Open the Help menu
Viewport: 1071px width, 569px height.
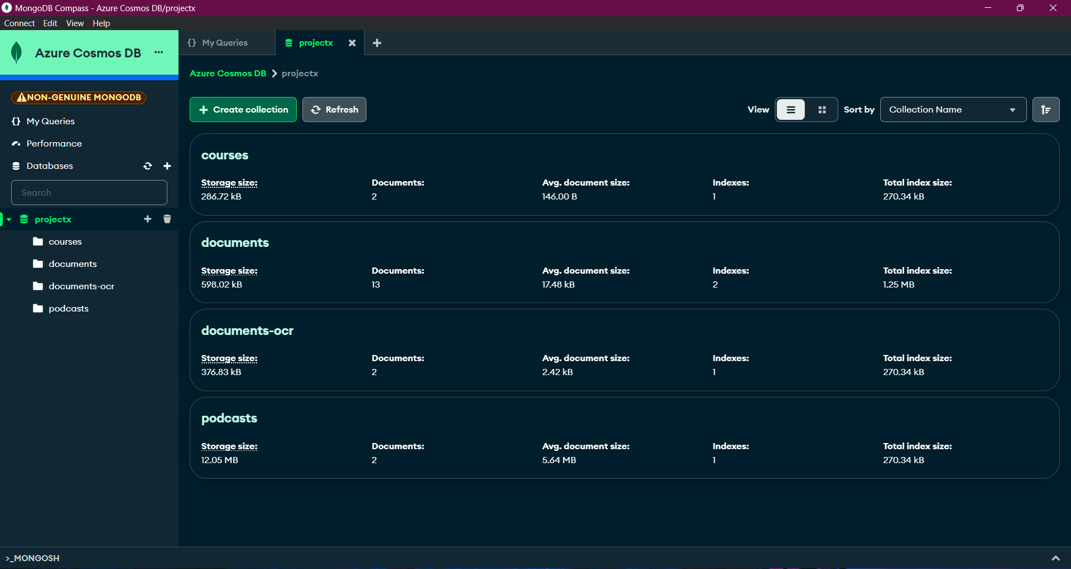(x=102, y=23)
